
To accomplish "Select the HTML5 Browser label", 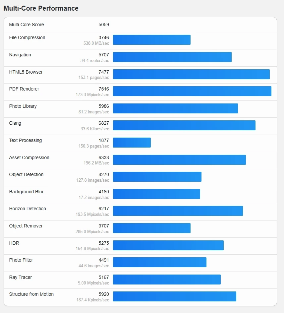I will coord(26,72).
